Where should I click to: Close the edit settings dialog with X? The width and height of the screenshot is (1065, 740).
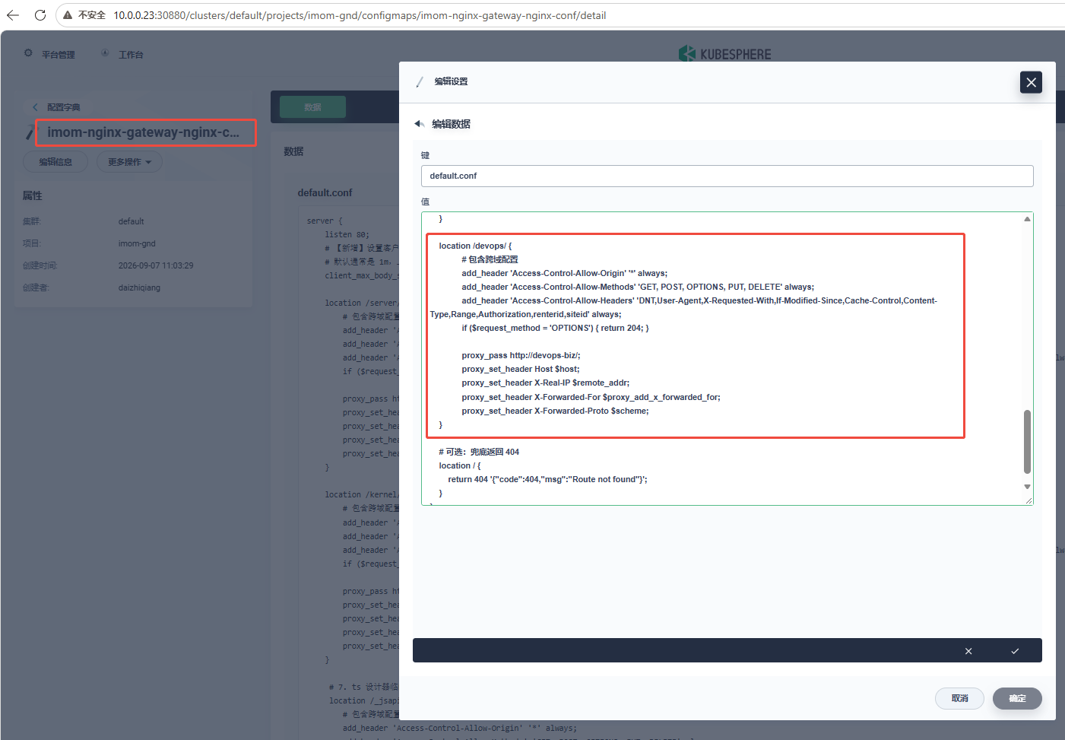tap(1031, 82)
